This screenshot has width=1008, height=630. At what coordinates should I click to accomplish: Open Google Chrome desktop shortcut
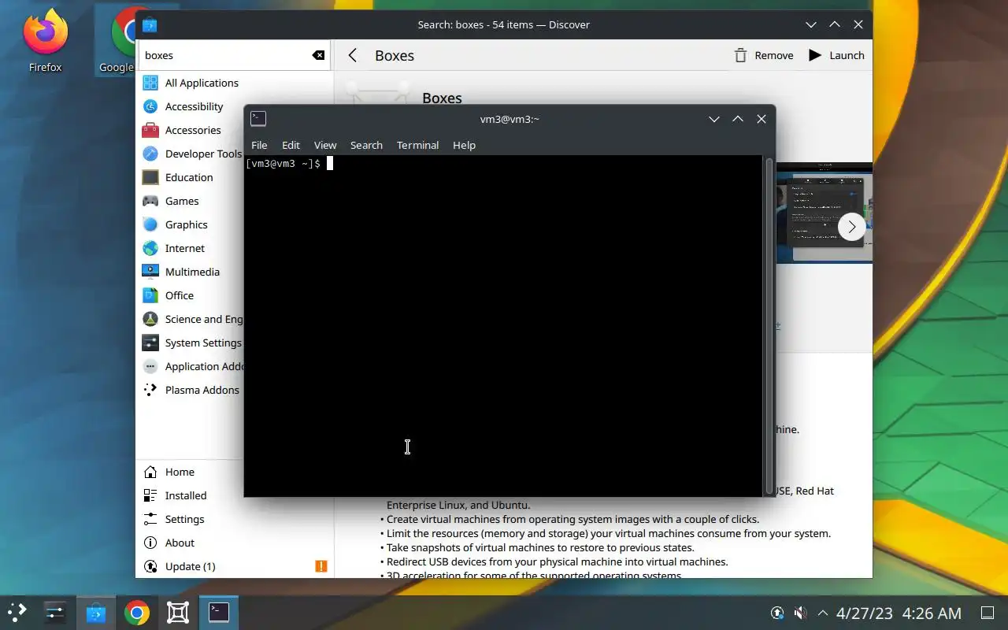(116, 41)
